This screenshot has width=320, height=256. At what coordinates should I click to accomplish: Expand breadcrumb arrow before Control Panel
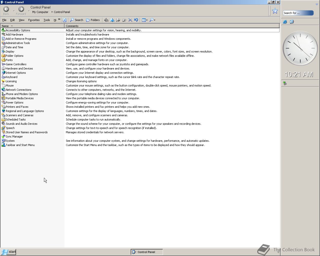point(52,12)
